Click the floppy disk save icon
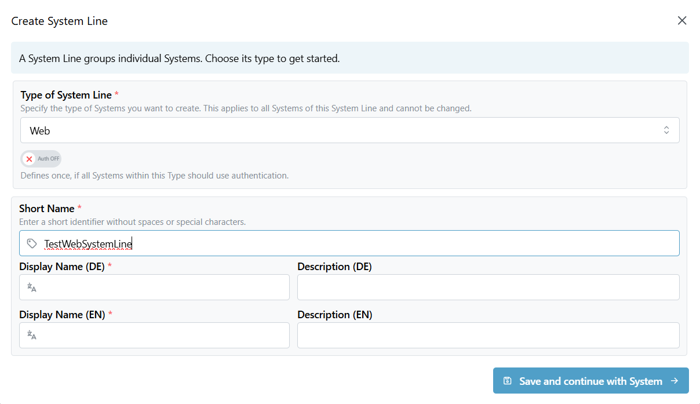Screen dimensions: 700x404 click(508, 381)
